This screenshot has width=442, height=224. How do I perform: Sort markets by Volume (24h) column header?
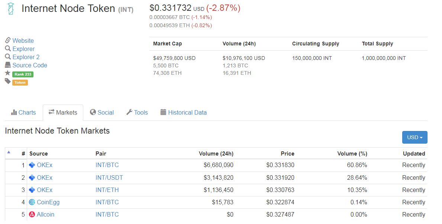point(216,154)
